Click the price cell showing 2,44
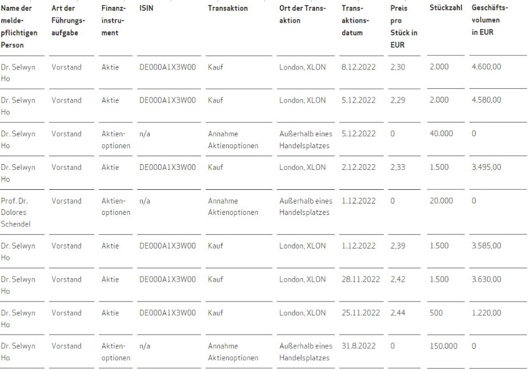530x370 pixels. [x=398, y=313]
